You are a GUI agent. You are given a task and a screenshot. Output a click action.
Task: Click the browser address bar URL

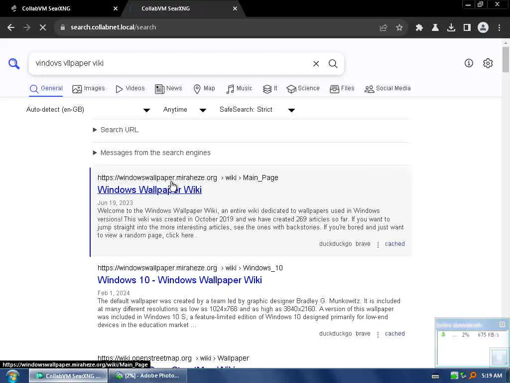(114, 27)
